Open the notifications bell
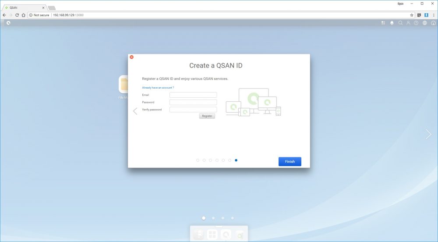The image size is (438, 242). pos(392,23)
